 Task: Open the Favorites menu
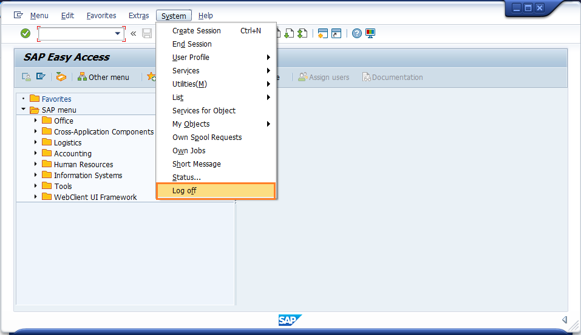101,16
